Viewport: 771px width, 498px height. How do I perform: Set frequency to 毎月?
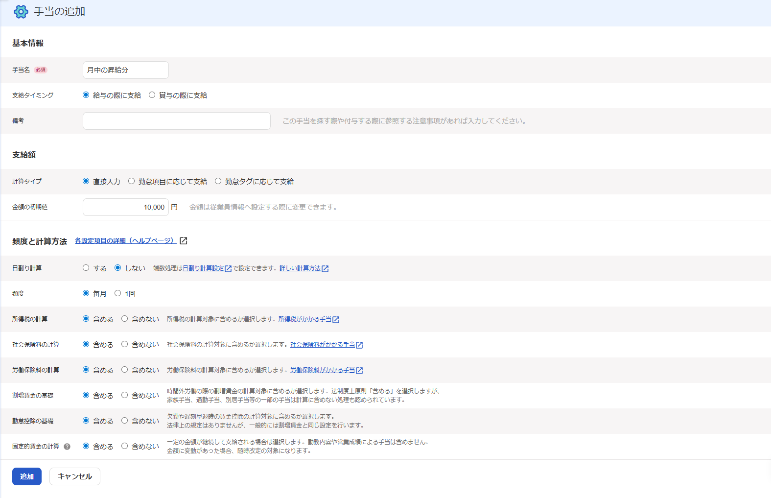(86, 293)
